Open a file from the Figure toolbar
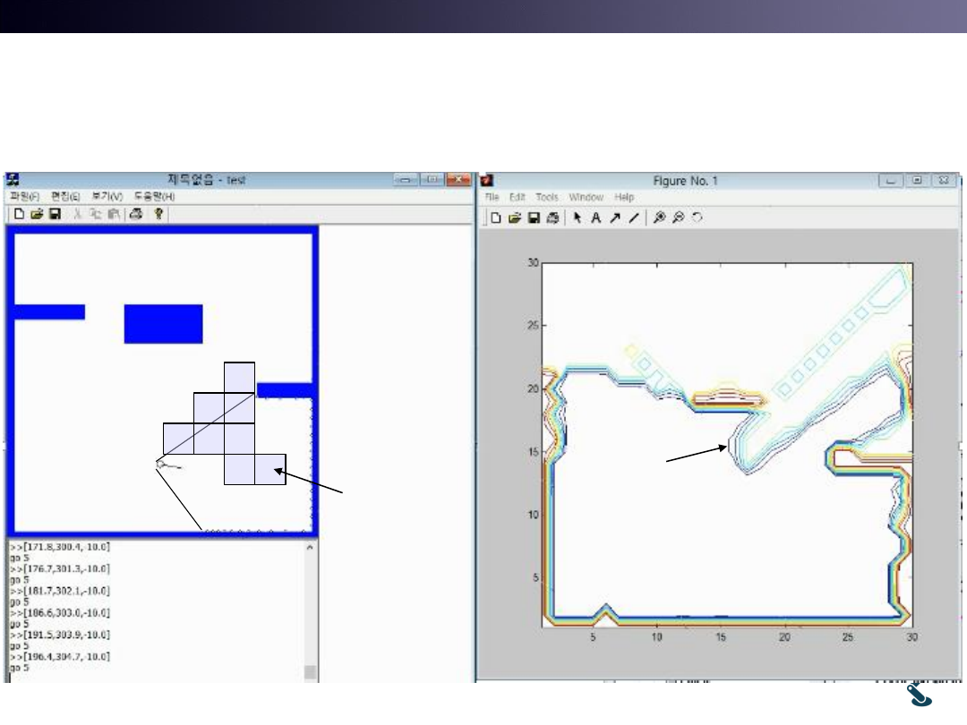 515,217
